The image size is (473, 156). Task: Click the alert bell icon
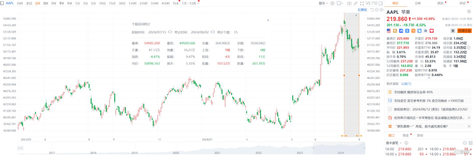coord(453,31)
